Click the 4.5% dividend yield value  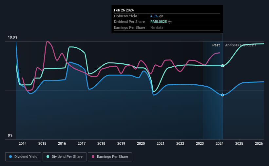pyautogui.click(x=154, y=16)
